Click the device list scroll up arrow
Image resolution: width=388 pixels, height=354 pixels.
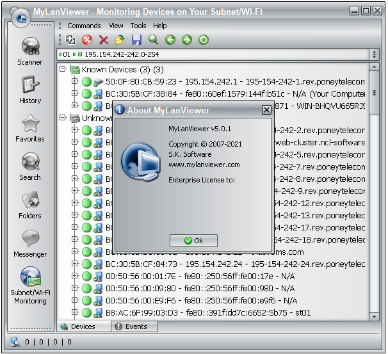click(374, 67)
